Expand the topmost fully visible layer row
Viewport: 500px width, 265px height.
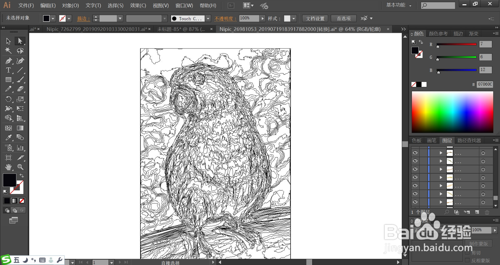tap(441, 153)
